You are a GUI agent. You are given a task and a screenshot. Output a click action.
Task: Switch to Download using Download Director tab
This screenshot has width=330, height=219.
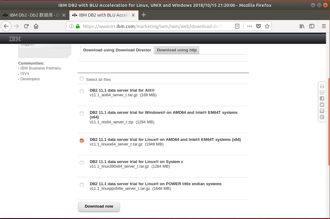[117, 50]
